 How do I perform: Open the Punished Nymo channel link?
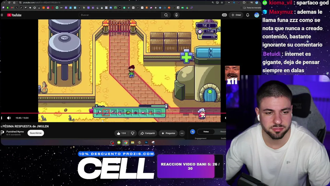click(15, 132)
